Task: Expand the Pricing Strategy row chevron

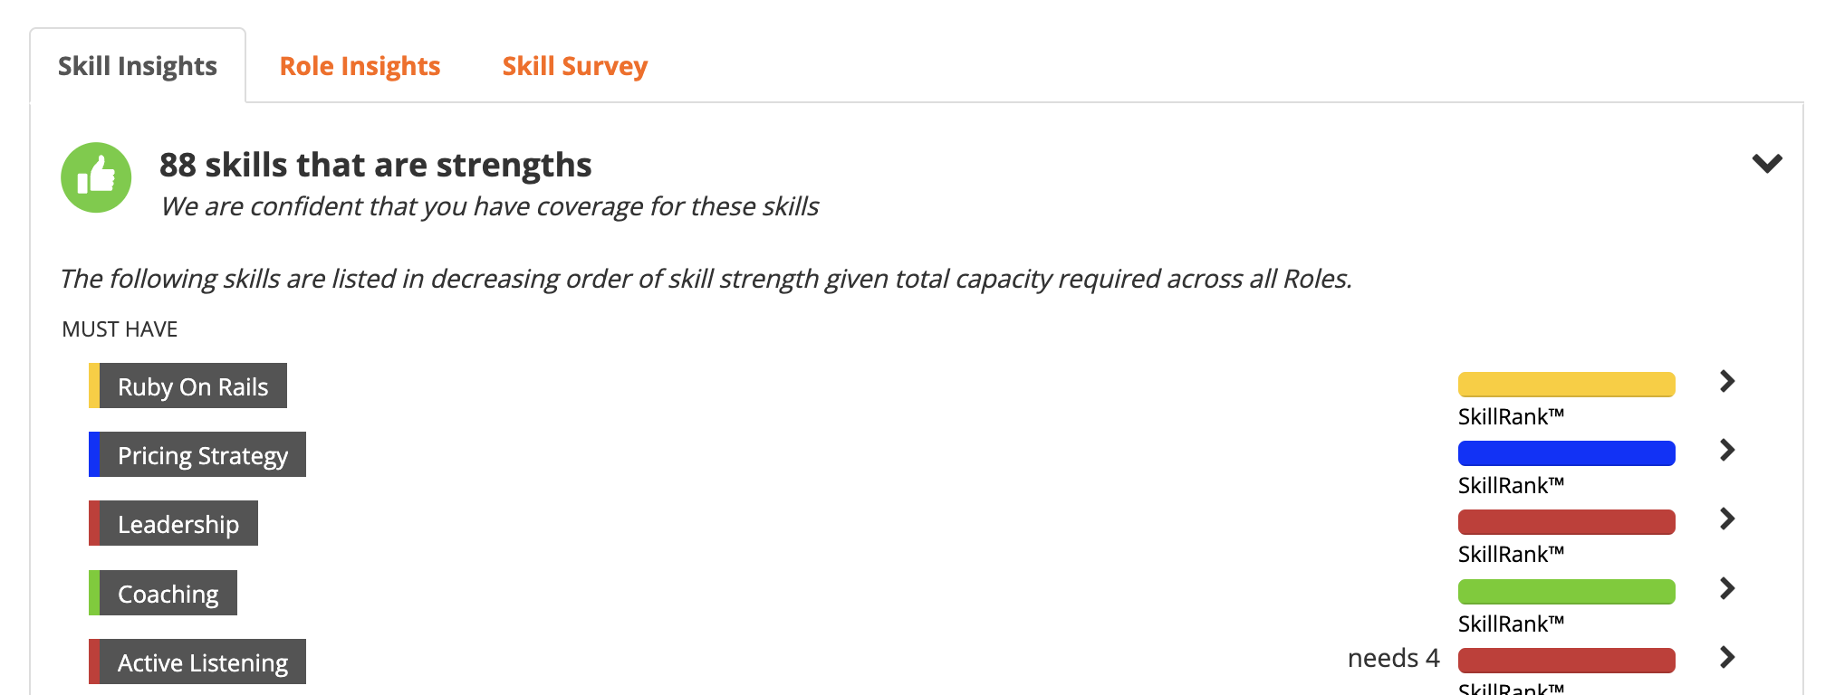Action: 1727,450
